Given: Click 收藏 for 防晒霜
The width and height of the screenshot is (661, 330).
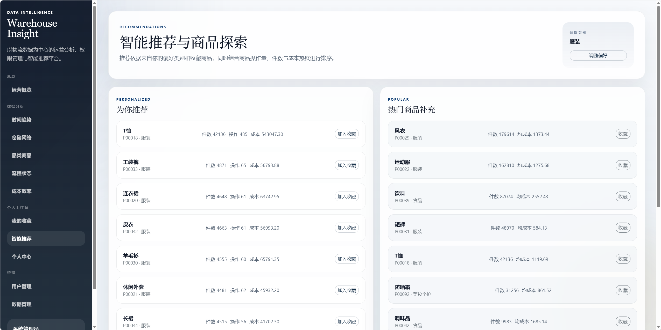Looking at the screenshot, I should point(623,290).
